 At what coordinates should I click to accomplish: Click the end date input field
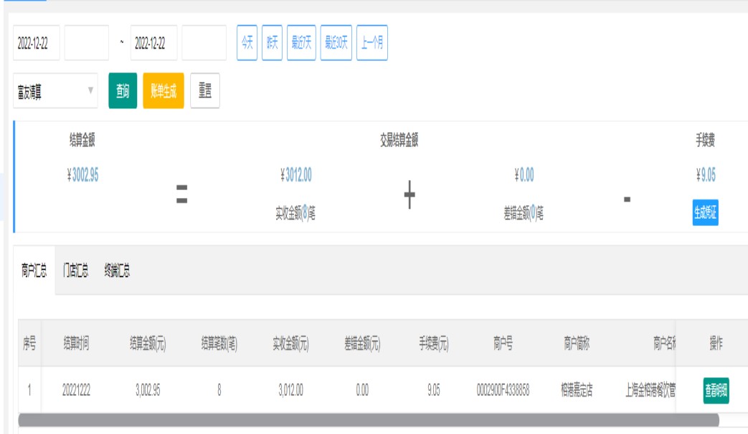pos(153,43)
